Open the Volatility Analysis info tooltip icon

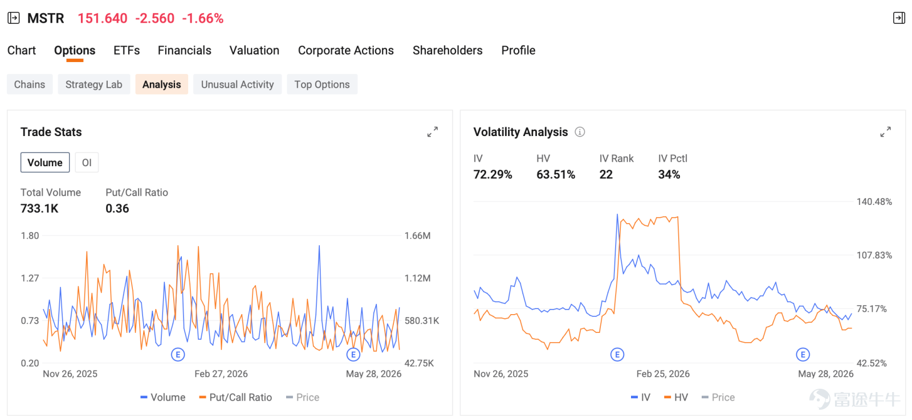pyautogui.click(x=580, y=132)
